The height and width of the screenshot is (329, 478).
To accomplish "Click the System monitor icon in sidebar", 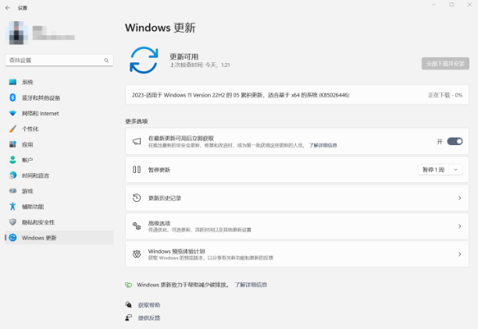I will point(12,82).
